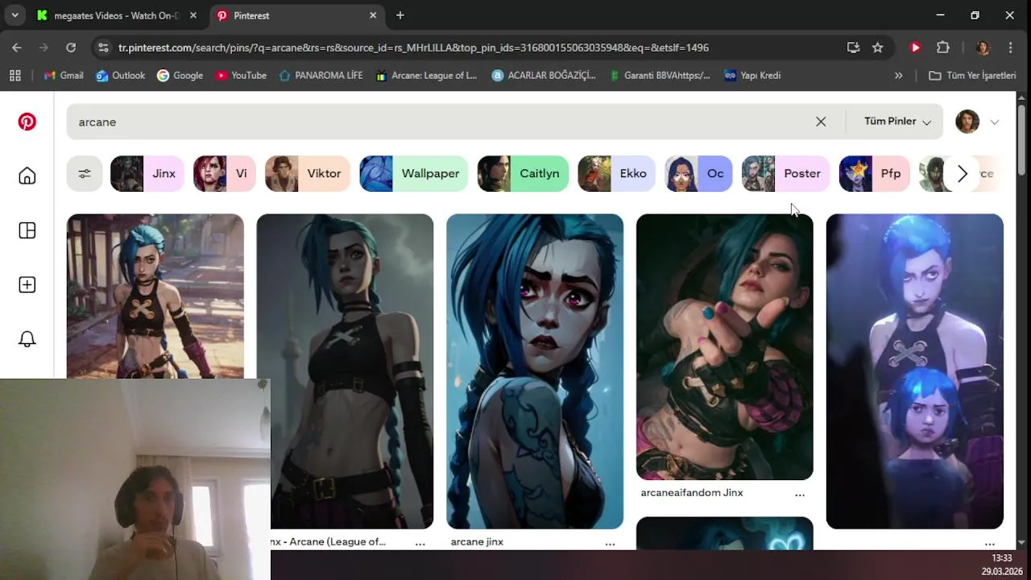The width and height of the screenshot is (1031, 580).
Task: Filter by the Pfp chip
Action: click(874, 173)
